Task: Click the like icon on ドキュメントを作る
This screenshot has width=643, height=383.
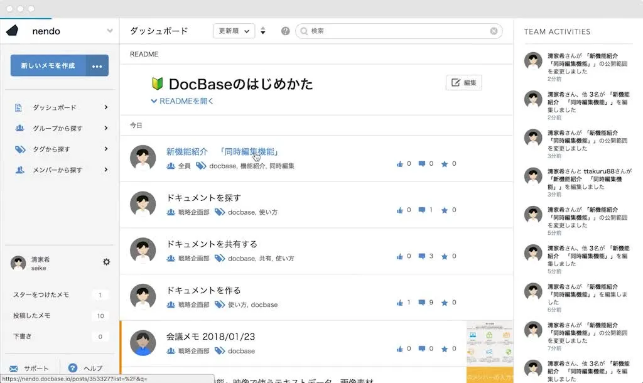Action: pos(399,302)
